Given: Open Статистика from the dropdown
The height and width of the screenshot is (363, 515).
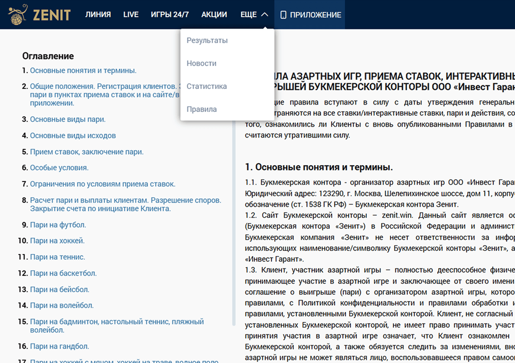Looking at the screenshot, I should 207,86.
